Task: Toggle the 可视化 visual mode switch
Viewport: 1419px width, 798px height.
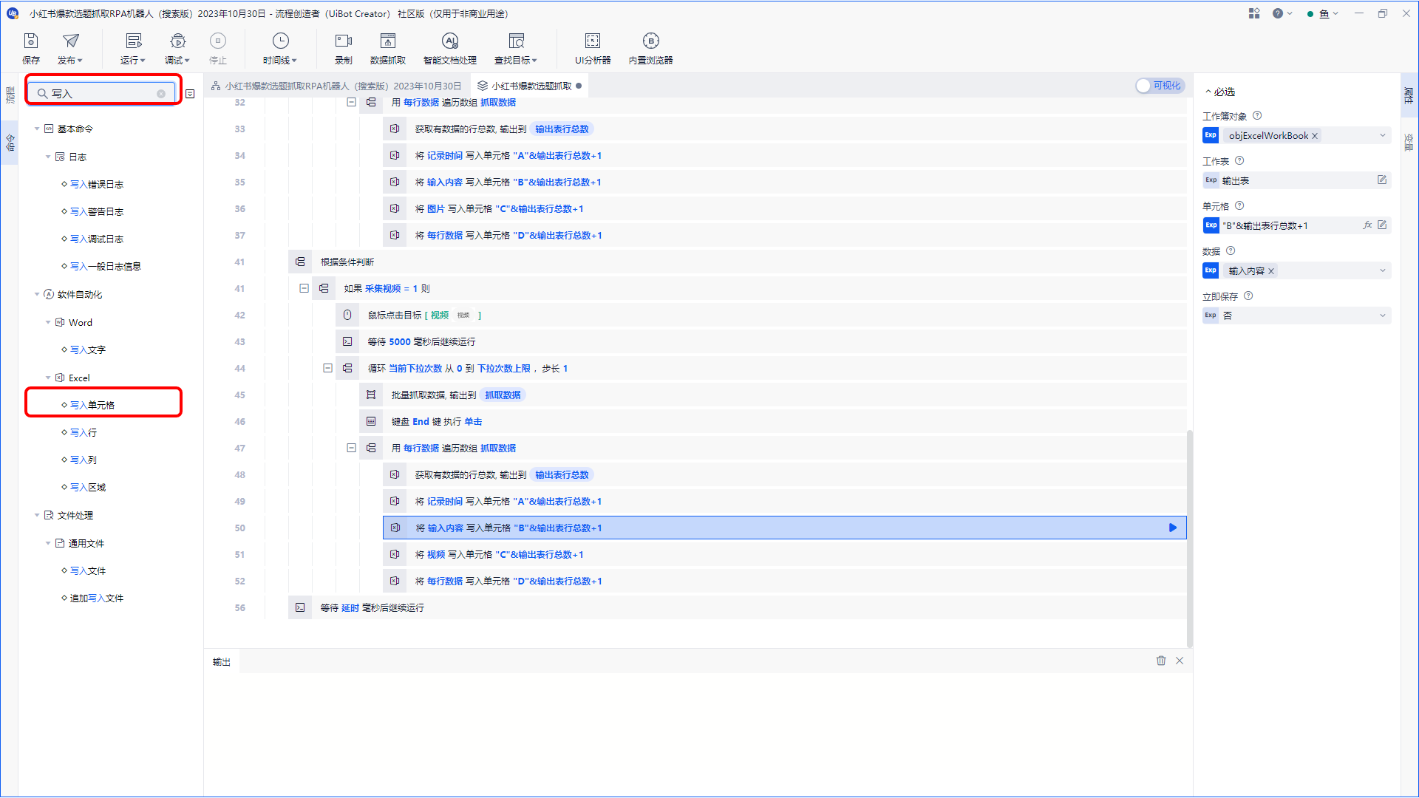Action: click(1160, 86)
